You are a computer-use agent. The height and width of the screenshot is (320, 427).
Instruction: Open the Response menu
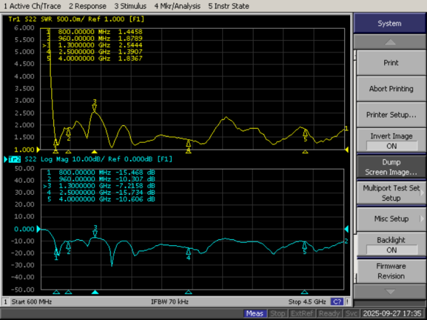tap(87, 6)
